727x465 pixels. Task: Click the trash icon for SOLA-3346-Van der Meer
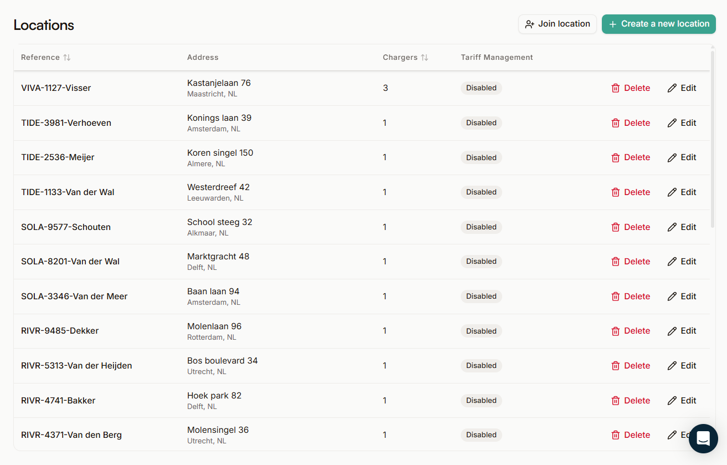tap(615, 296)
